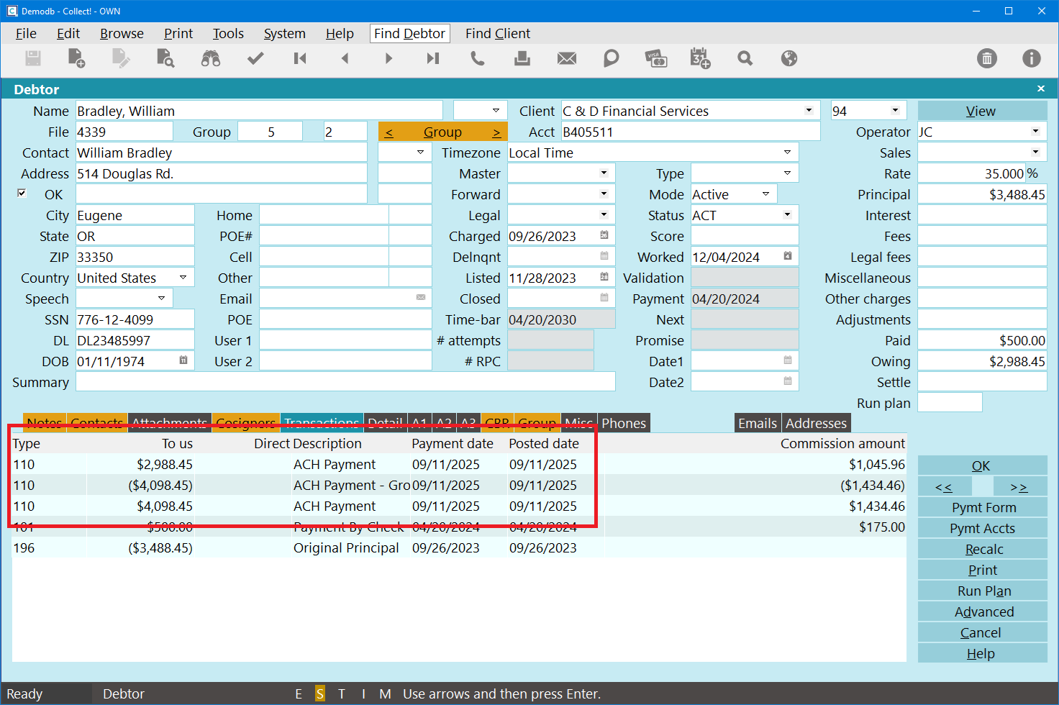
Task: Jump to last record arrow icon
Action: [432, 59]
